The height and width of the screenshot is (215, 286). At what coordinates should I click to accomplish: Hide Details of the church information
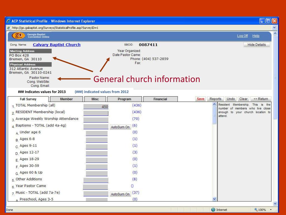(x=257, y=45)
